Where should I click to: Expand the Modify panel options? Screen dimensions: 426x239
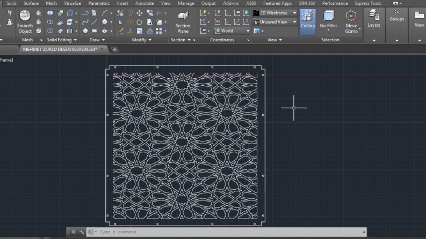(x=141, y=40)
